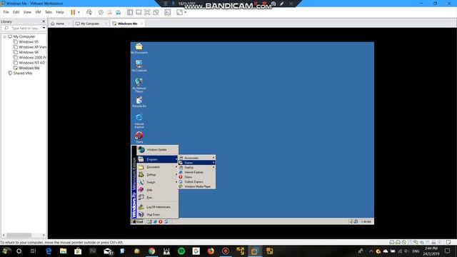Open the File menu
457x257 pixels.
[6, 12]
